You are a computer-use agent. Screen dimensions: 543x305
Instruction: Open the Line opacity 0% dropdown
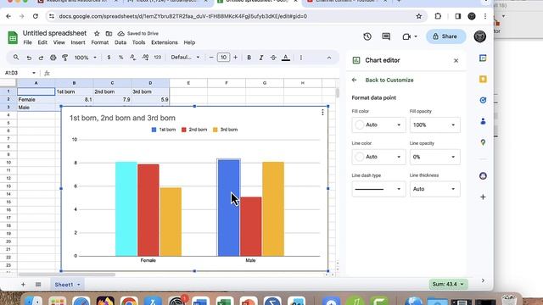(x=435, y=157)
